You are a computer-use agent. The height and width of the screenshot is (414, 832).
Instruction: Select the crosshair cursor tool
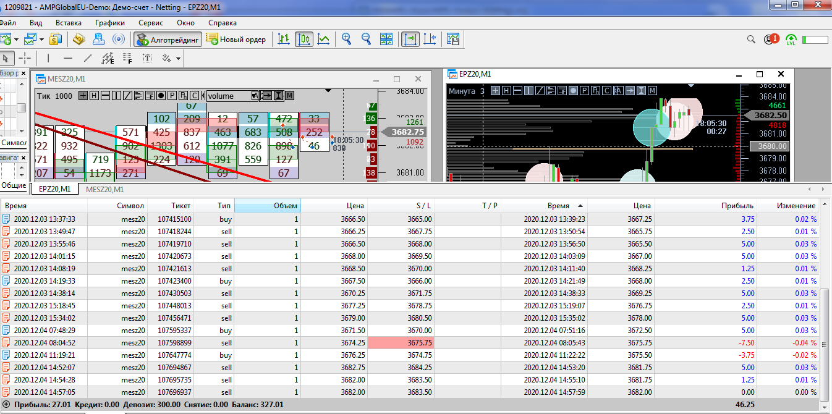click(x=25, y=58)
